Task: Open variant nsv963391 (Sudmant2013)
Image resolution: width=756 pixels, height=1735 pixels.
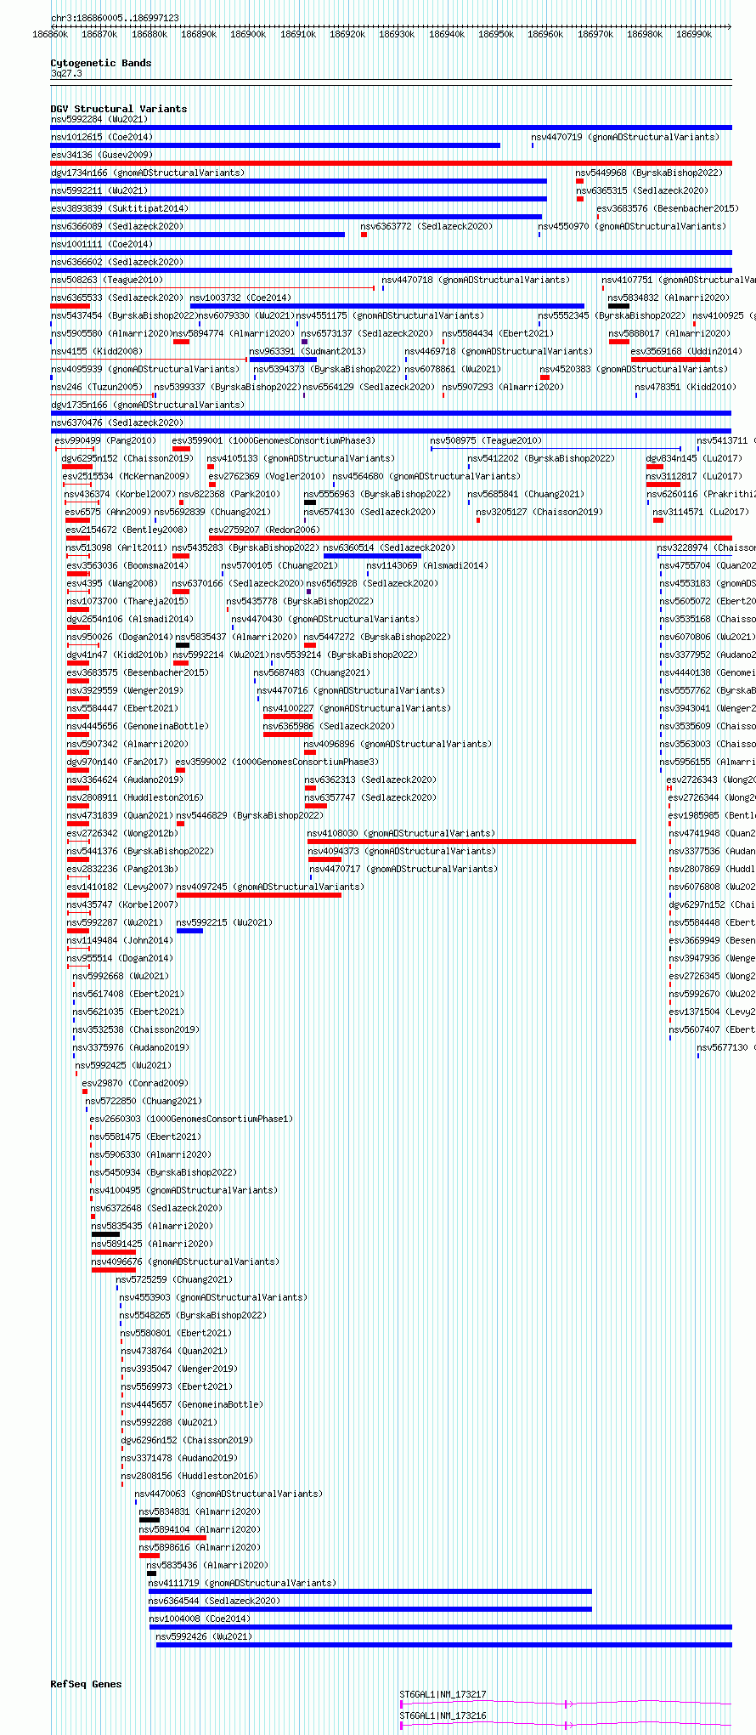Action: coord(307,351)
